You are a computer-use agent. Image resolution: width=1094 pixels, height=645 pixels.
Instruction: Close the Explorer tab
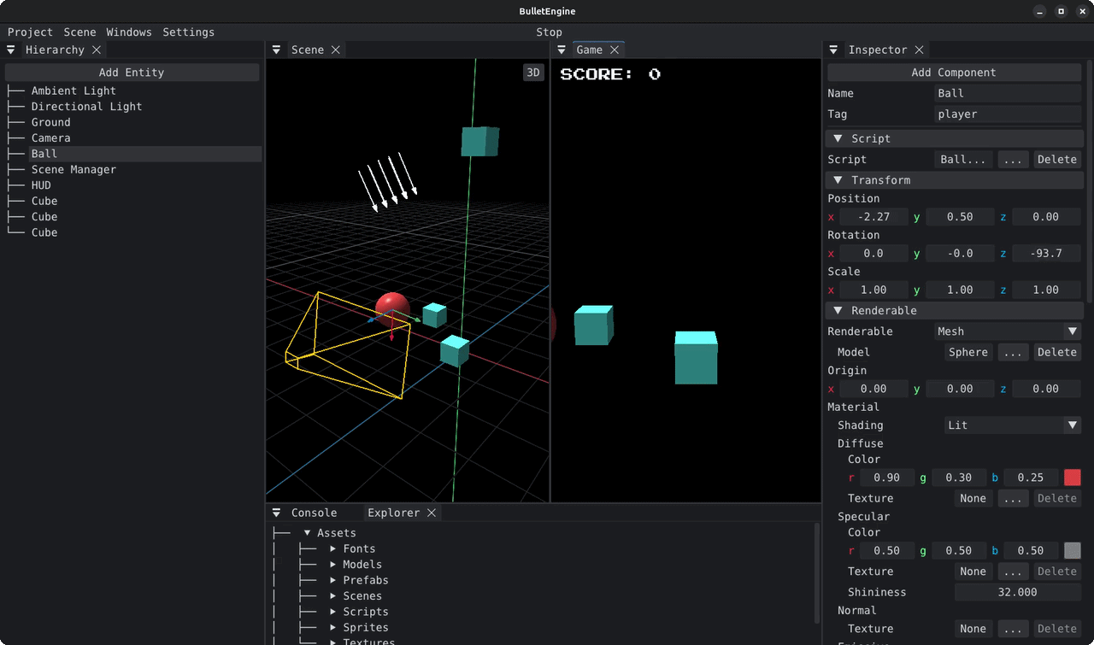click(x=432, y=513)
